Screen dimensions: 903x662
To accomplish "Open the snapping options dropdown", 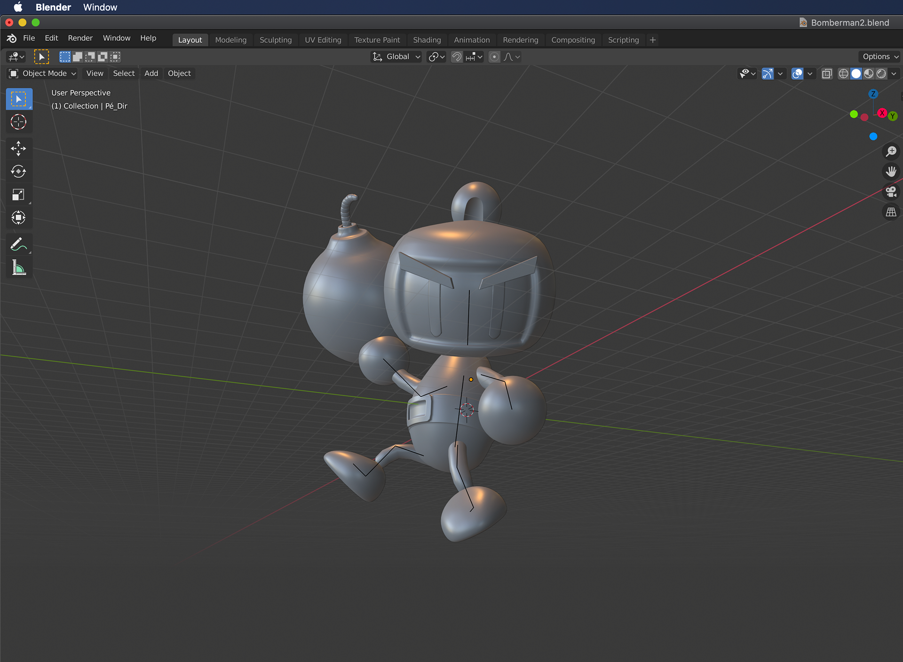I will 474,57.
